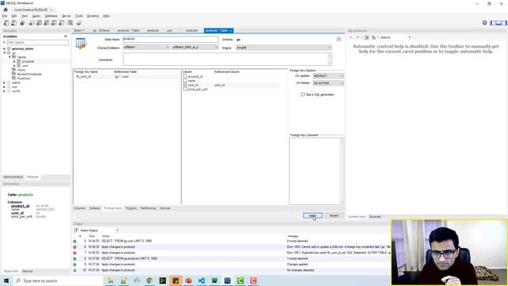Image resolution: width=508 pixels, height=286 pixels.
Task: Toggle the panel layout icons at top right
Action: [498, 23]
